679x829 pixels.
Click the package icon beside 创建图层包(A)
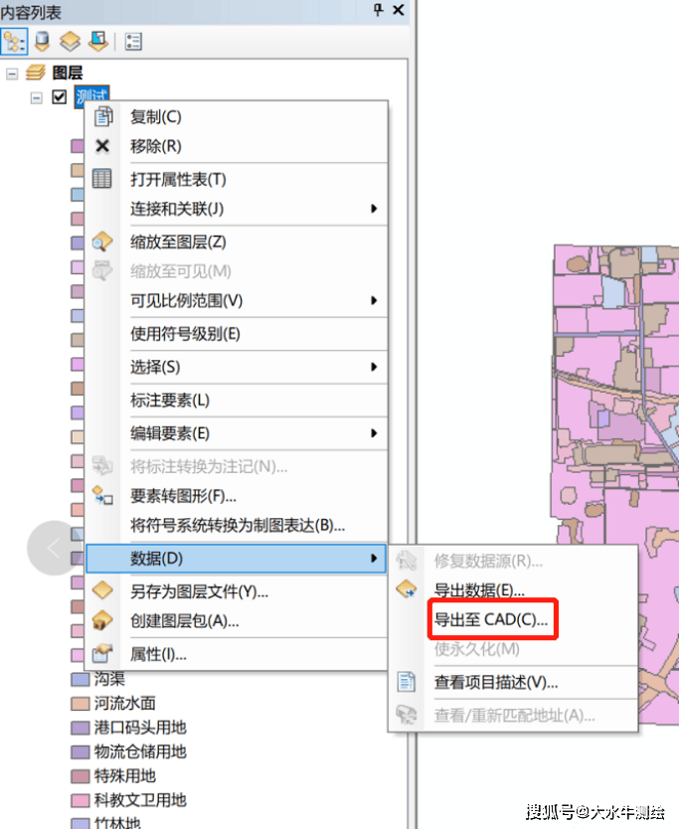point(102,620)
